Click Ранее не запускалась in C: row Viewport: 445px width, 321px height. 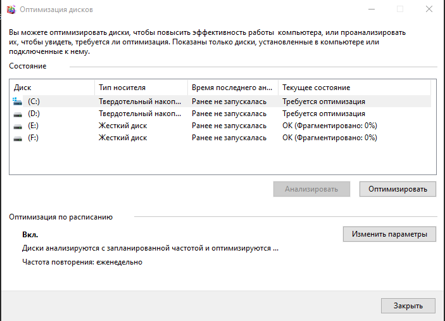pos(229,102)
